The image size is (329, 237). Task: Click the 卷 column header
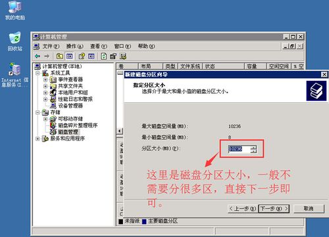[128, 66]
